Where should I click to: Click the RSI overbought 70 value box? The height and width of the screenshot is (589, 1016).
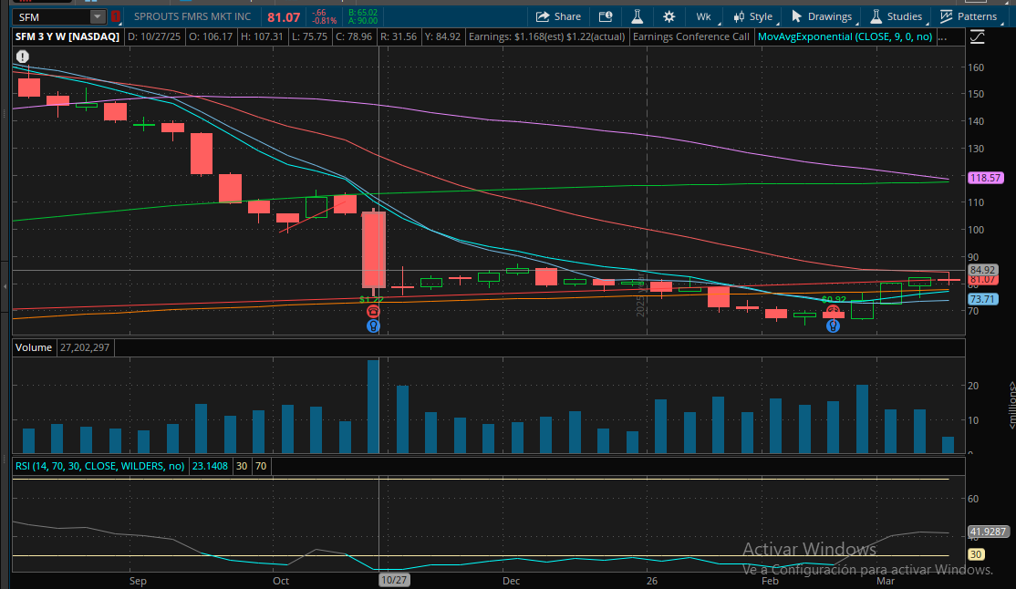(261, 466)
